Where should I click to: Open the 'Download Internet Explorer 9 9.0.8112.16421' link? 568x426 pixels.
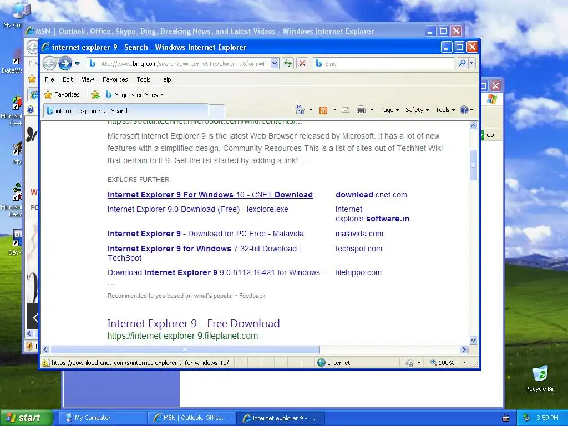[x=216, y=272]
